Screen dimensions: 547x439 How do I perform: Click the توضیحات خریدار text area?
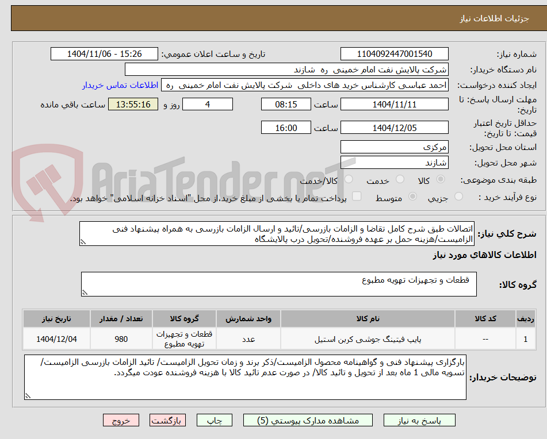[245, 378]
